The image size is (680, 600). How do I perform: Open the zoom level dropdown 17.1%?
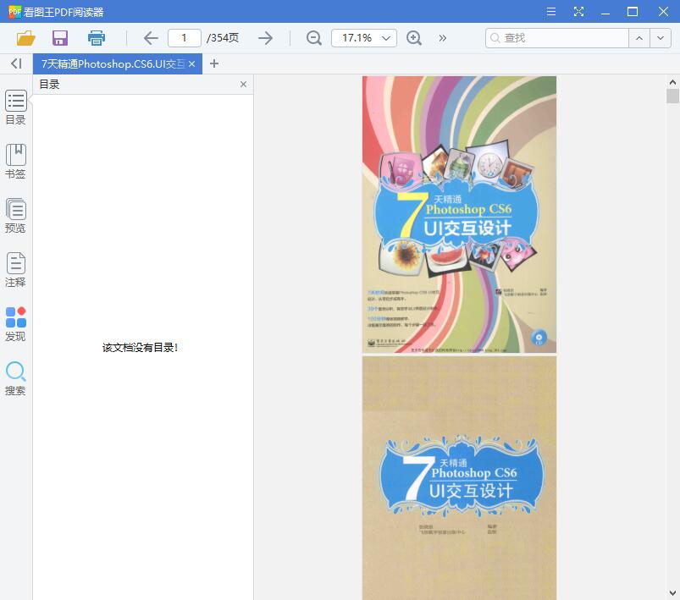coord(364,38)
